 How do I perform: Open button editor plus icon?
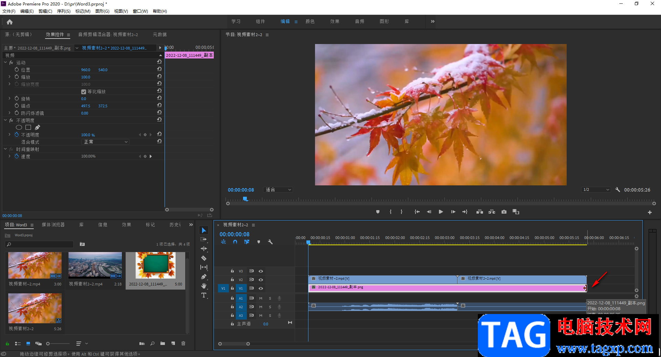coord(650,213)
